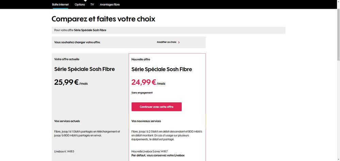The width and height of the screenshot is (340, 161).
Task: Open the Boîte Internet tab
Action: click(x=60, y=4)
